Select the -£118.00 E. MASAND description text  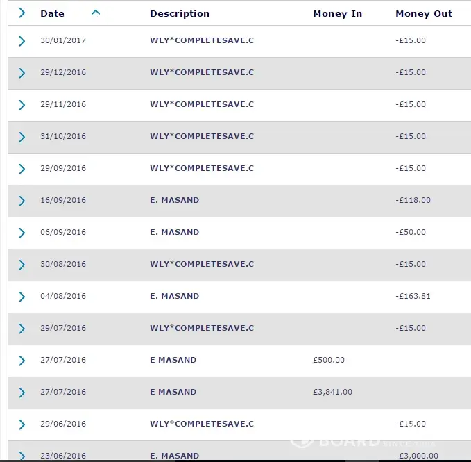tap(175, 200)
